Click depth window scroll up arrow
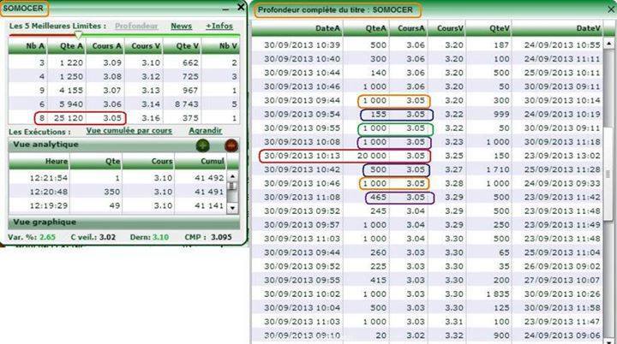Viewport: 617px width, 344px height. pyautogui.click(x=608, y=43)
